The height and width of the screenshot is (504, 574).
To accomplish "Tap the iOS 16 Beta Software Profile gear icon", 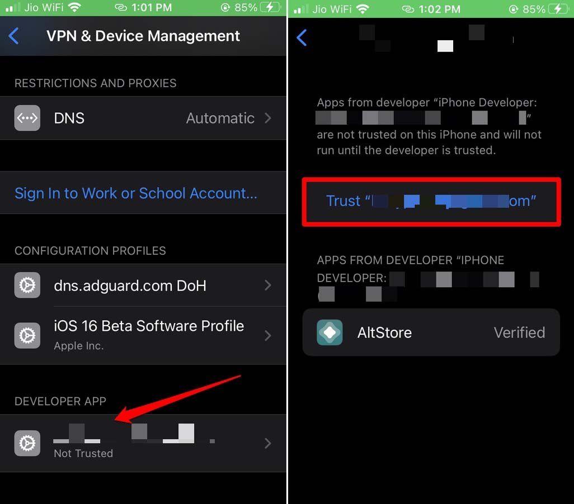I will pyautogui.click(x=27, y=335).
